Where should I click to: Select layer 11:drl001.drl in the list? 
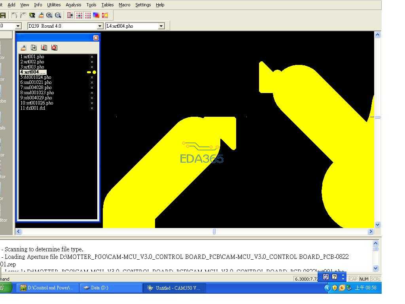click(33, 108)
